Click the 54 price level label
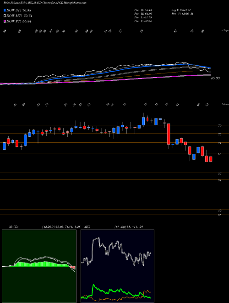This screenshot has height=303, width=229. [x=219, y=180]
